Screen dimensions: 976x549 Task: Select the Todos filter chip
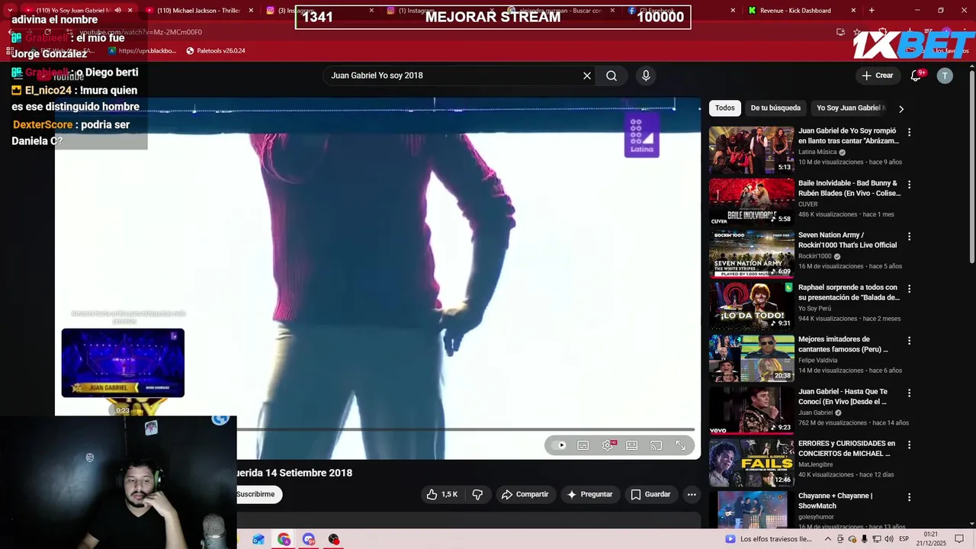(725, 108)
